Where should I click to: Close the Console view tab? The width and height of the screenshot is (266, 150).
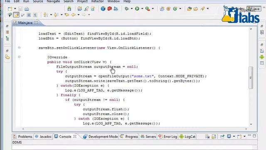click(75, 136)
